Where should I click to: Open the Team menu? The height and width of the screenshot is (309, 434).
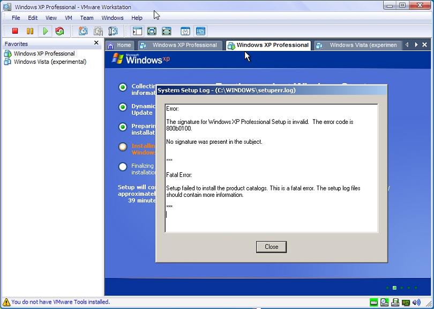tap(87, 18)
